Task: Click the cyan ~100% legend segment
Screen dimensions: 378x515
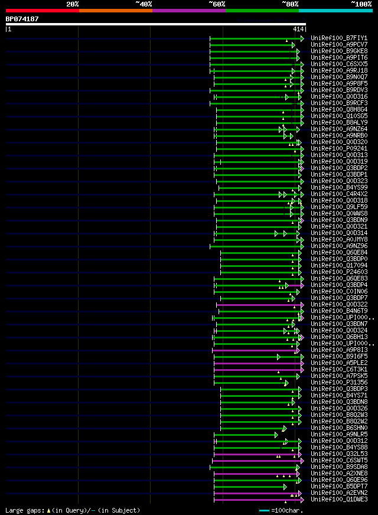Action: tap(335, 11)
